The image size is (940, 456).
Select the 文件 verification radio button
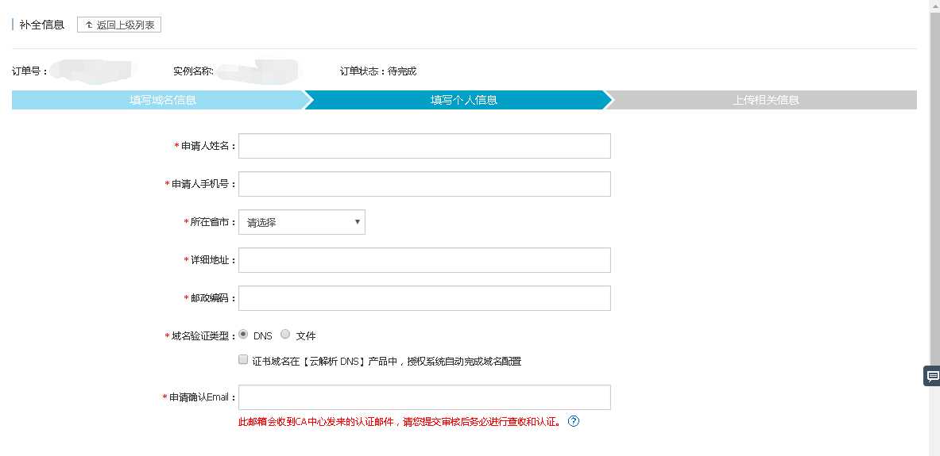(x=285, y=334)
